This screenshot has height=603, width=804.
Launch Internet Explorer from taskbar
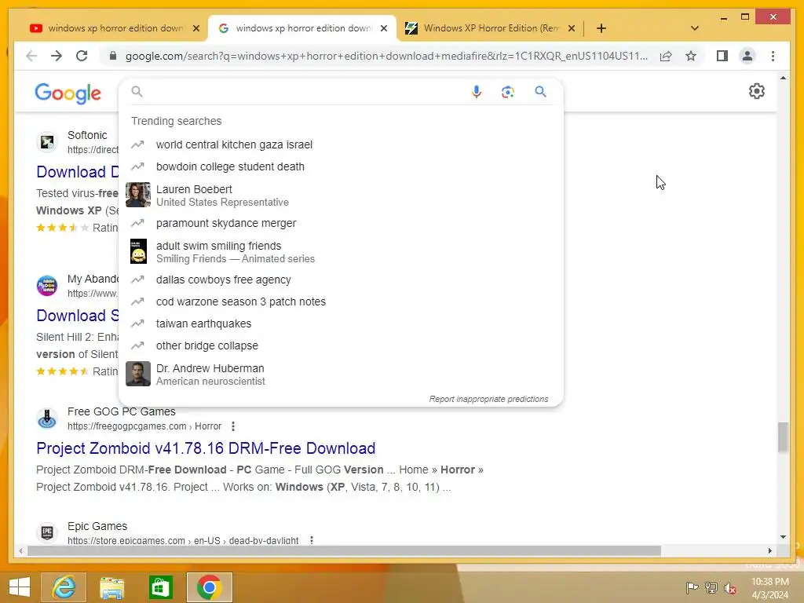click(64, 587)
